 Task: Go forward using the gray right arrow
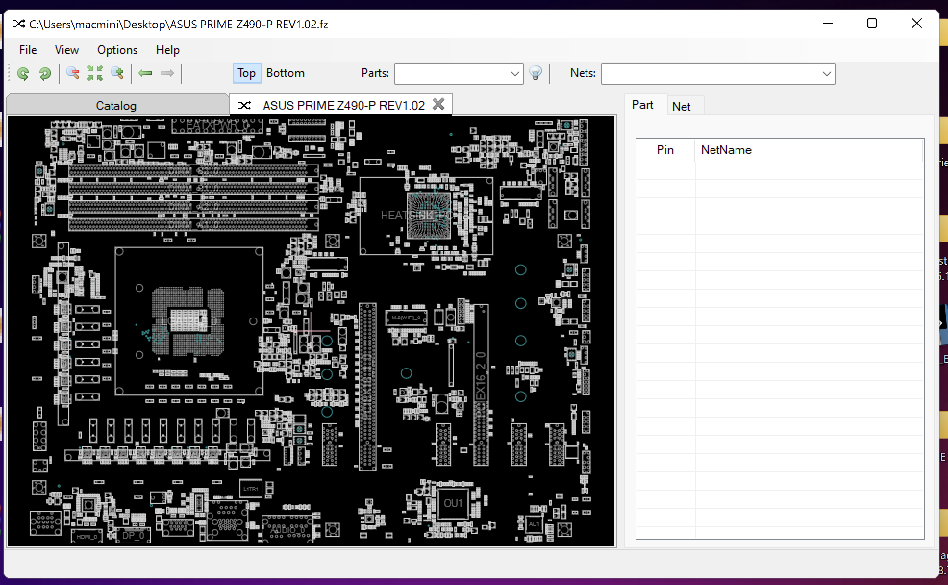pos(167,73)
